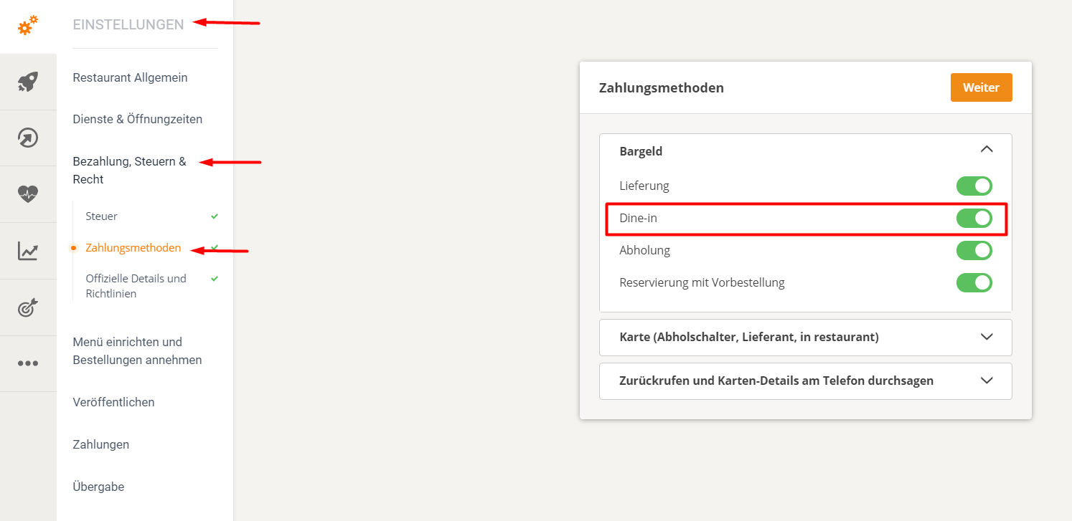
Task: Toggle the Dine-in cash switch
Action: 974,218
